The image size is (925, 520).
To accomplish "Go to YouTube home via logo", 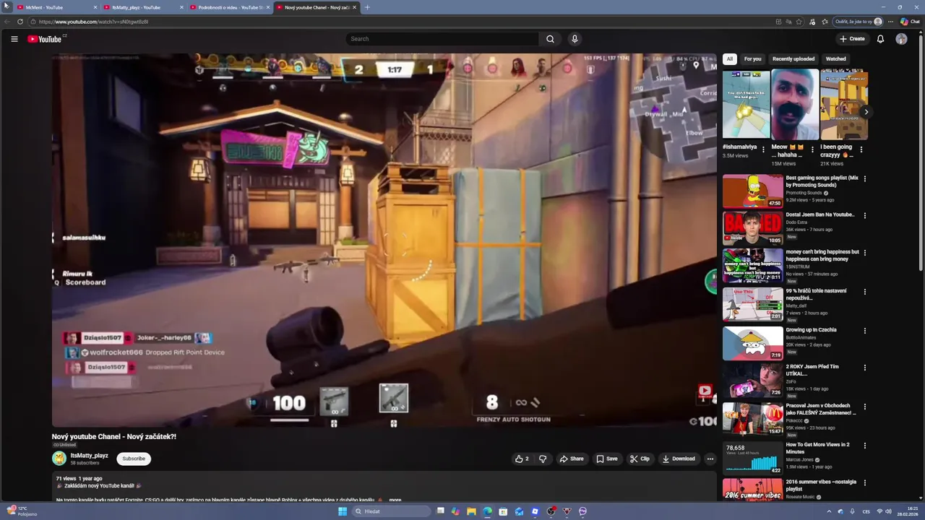I will coord(46,39).
